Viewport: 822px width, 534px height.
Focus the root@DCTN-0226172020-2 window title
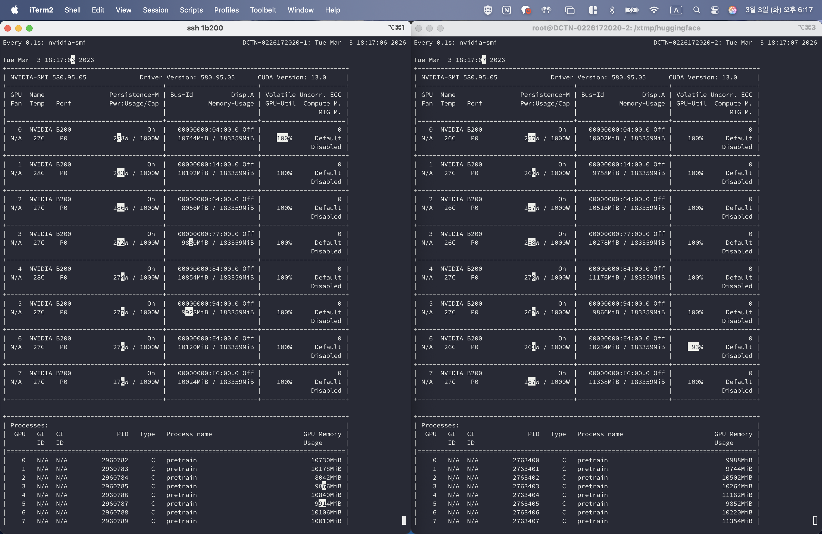pyautogui.click(x=616, y=28)
